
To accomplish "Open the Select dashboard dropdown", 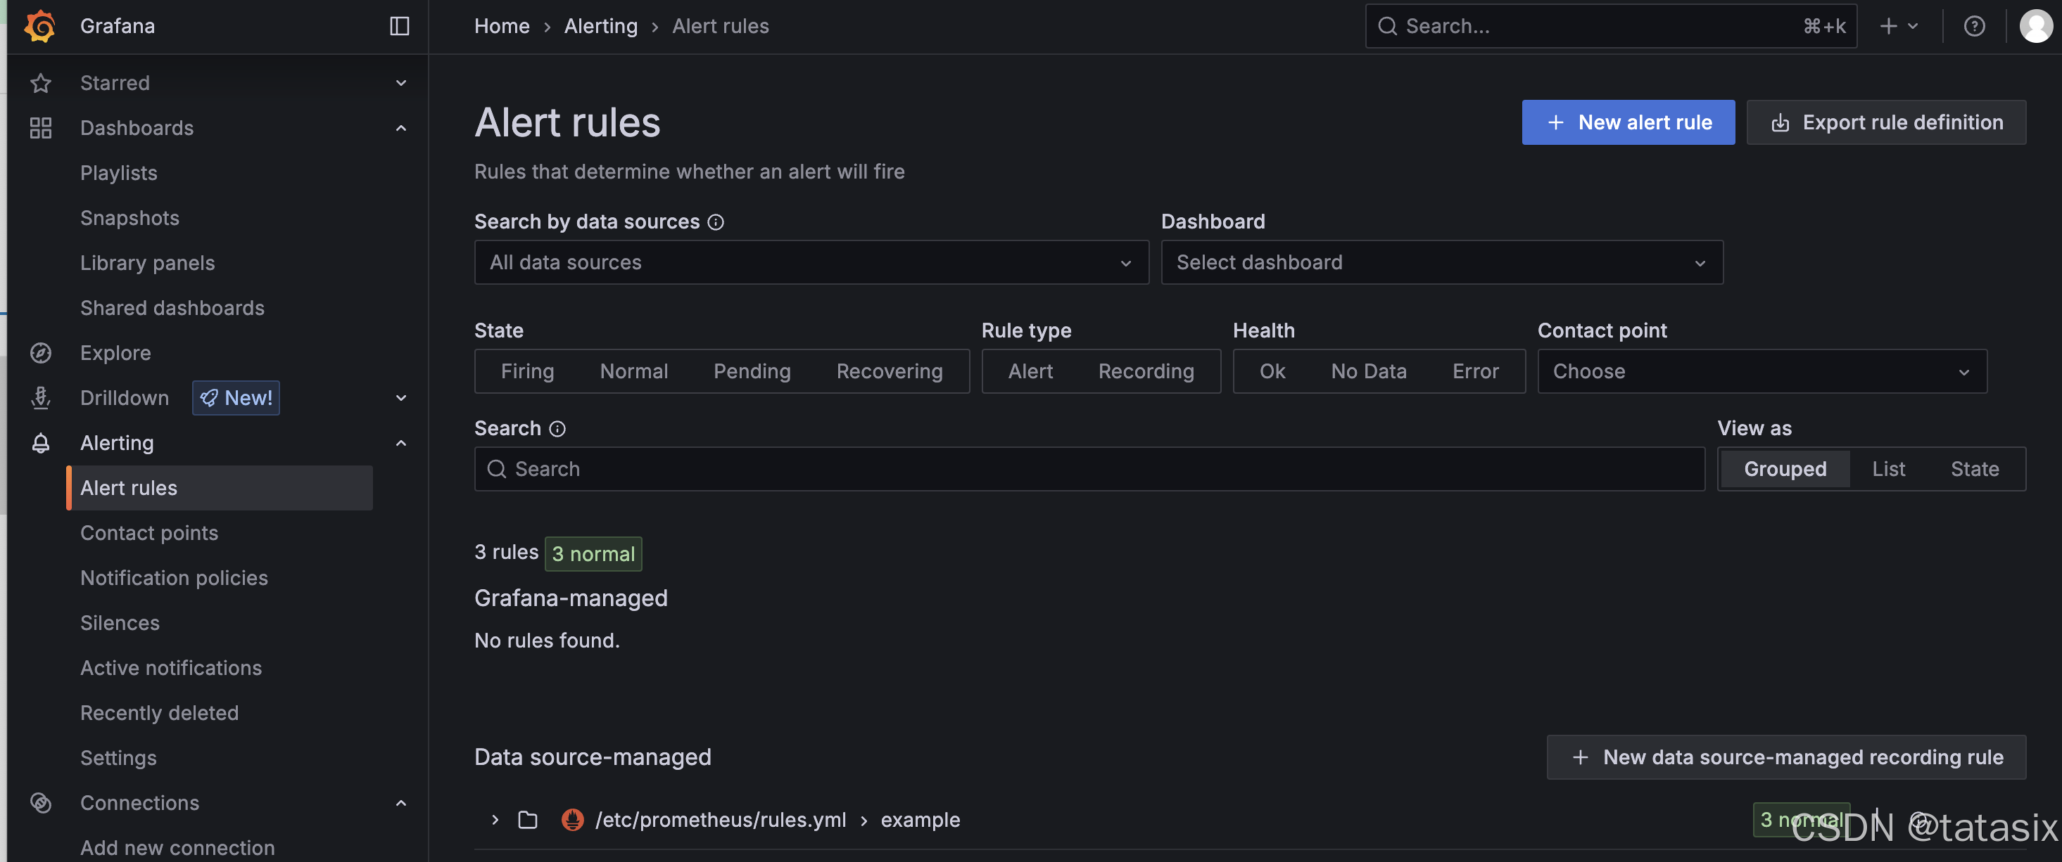I will pos(1441,262).
